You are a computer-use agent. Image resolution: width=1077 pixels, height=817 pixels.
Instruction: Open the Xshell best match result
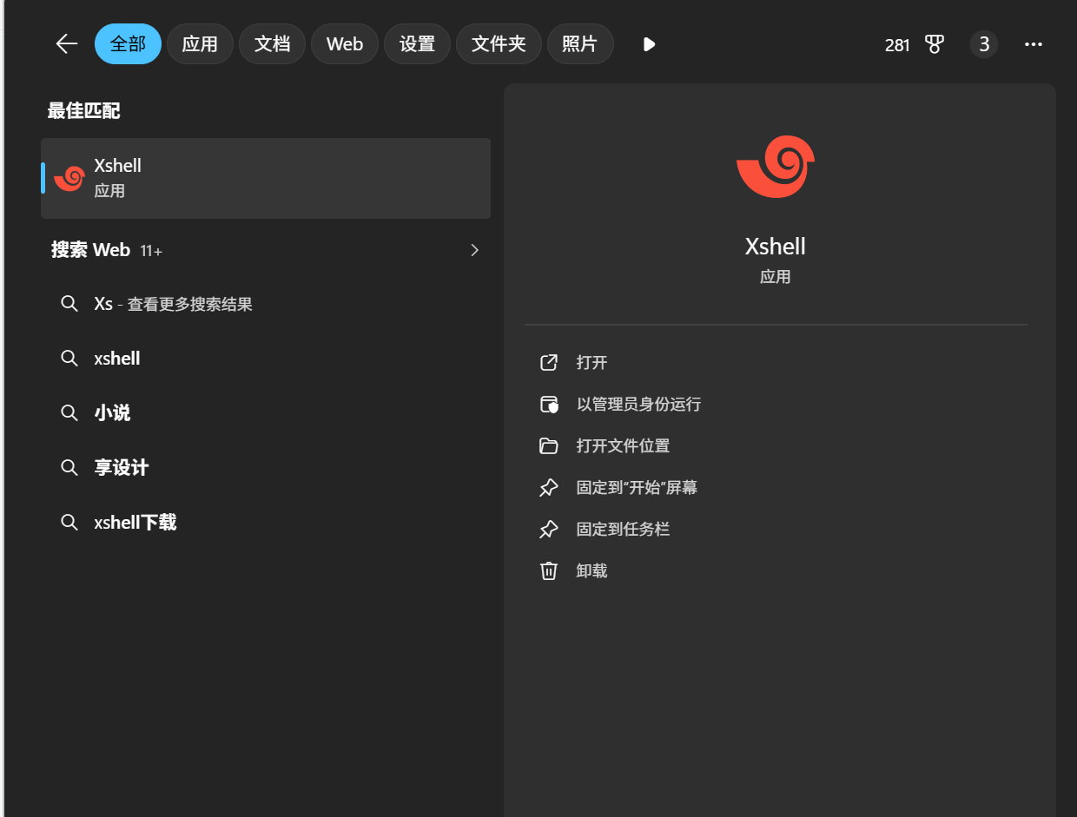[x=266, y=178]
